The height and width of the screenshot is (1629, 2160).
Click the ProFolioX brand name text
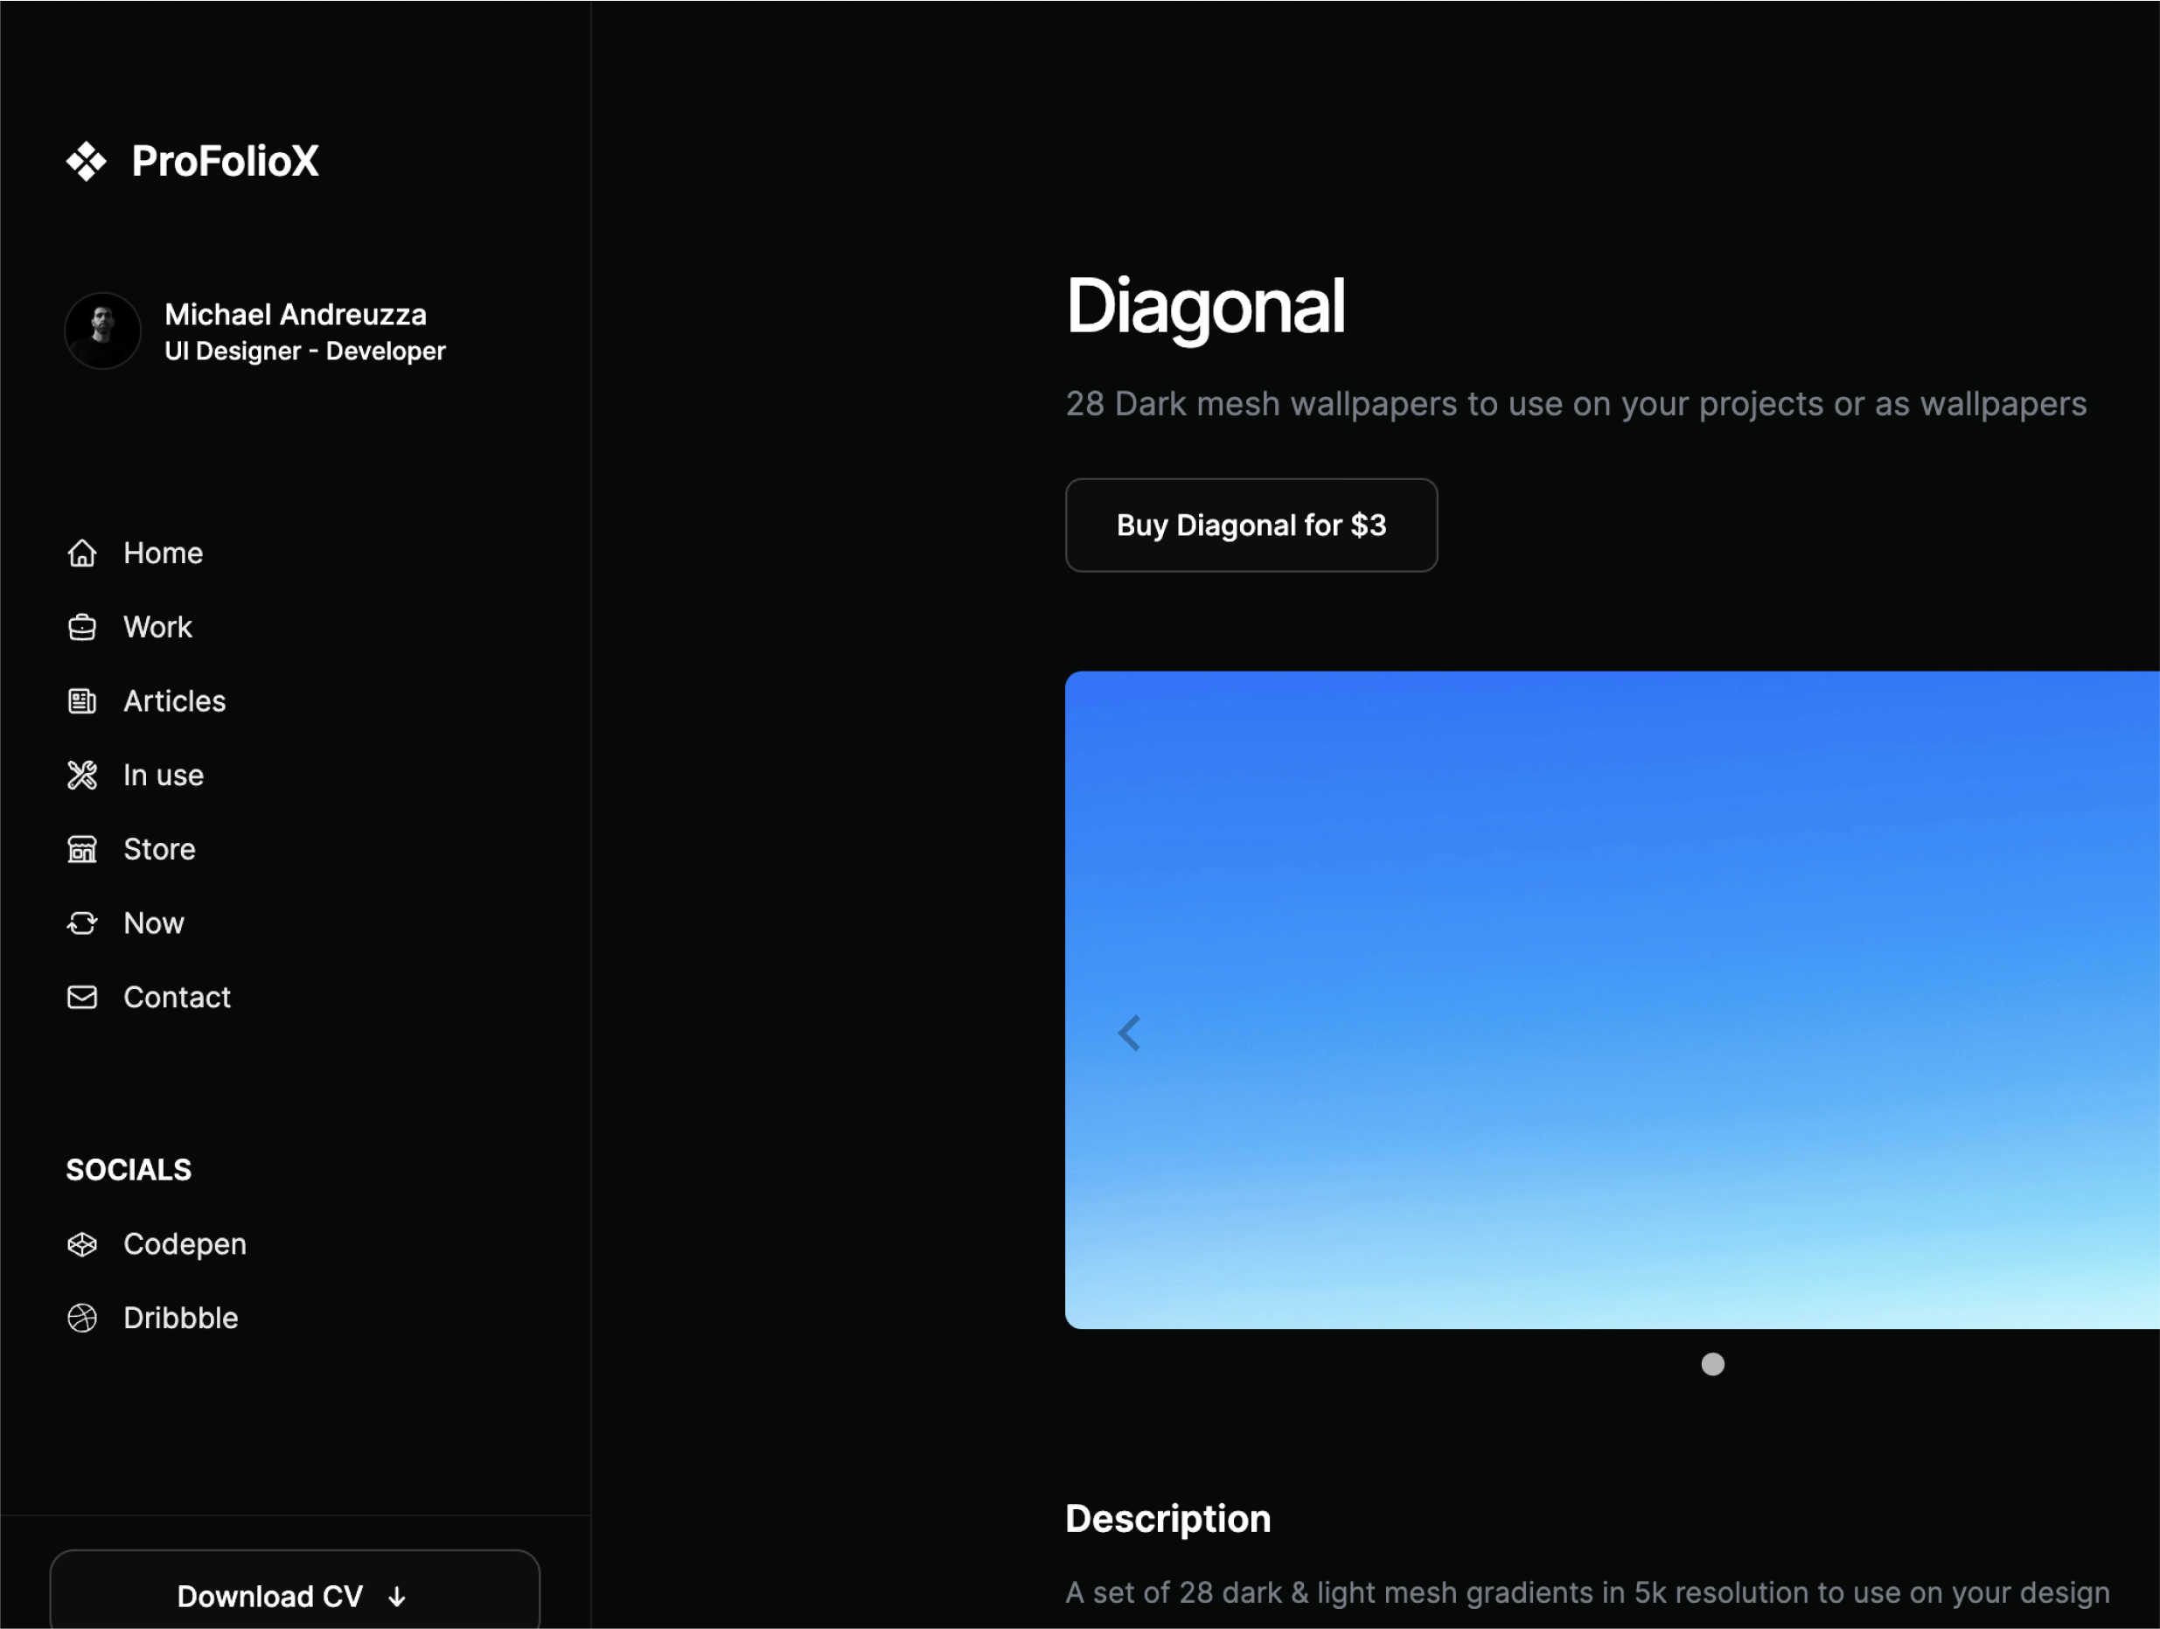click(226, 161)
